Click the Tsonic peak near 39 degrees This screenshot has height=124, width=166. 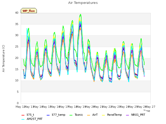(x=81, y=14)
